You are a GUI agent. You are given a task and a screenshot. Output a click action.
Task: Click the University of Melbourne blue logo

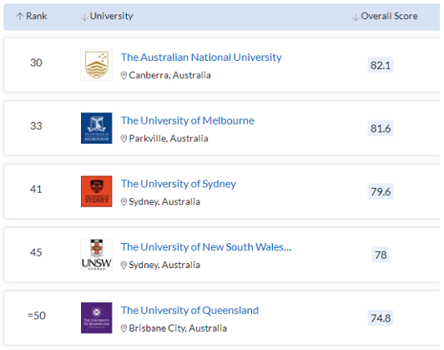click(x=97, y=128)
